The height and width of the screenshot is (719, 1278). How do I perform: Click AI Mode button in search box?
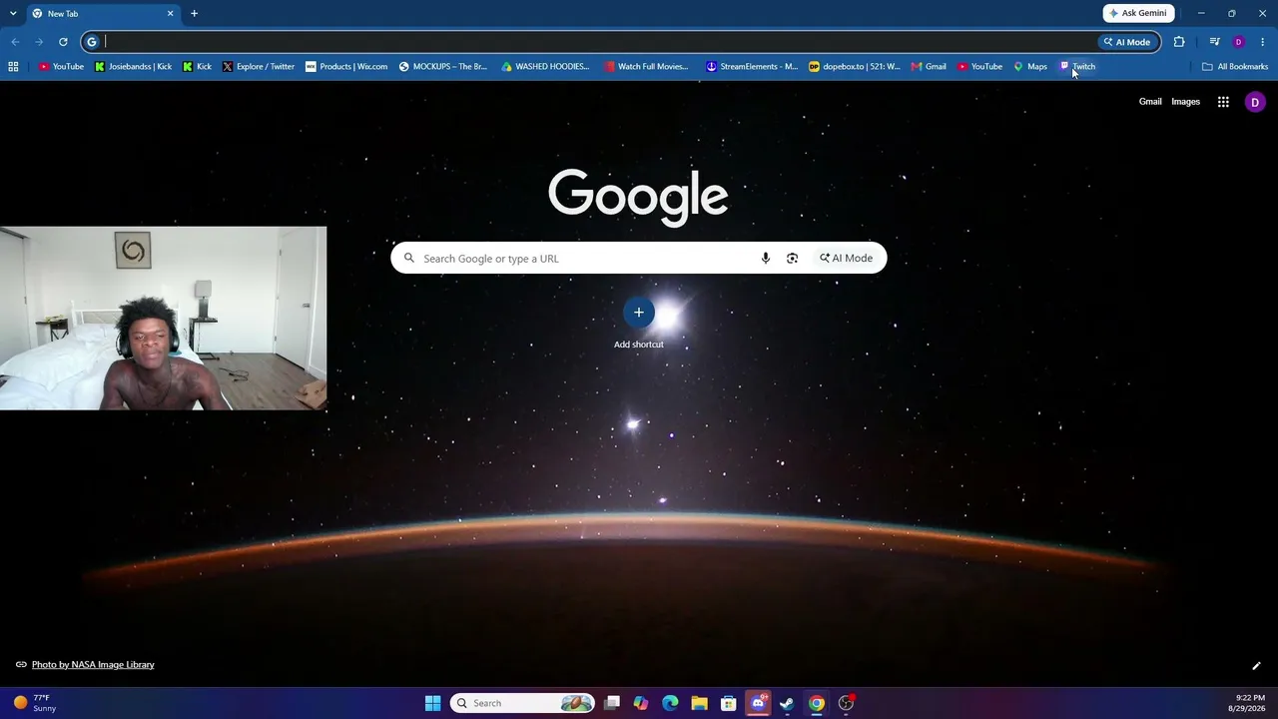846,259
